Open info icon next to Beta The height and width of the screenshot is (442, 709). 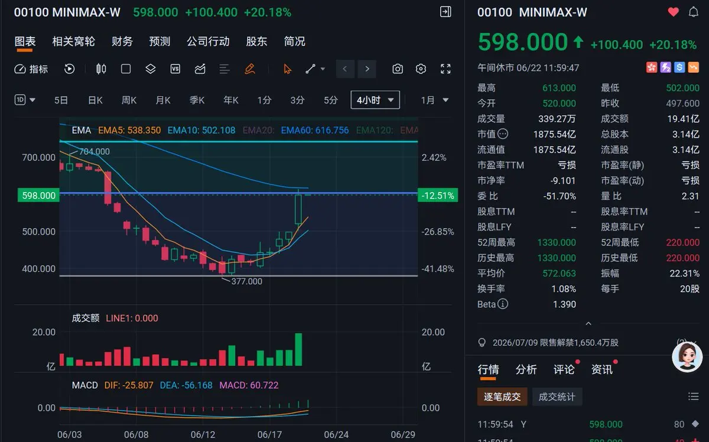[x=503, y=304]
